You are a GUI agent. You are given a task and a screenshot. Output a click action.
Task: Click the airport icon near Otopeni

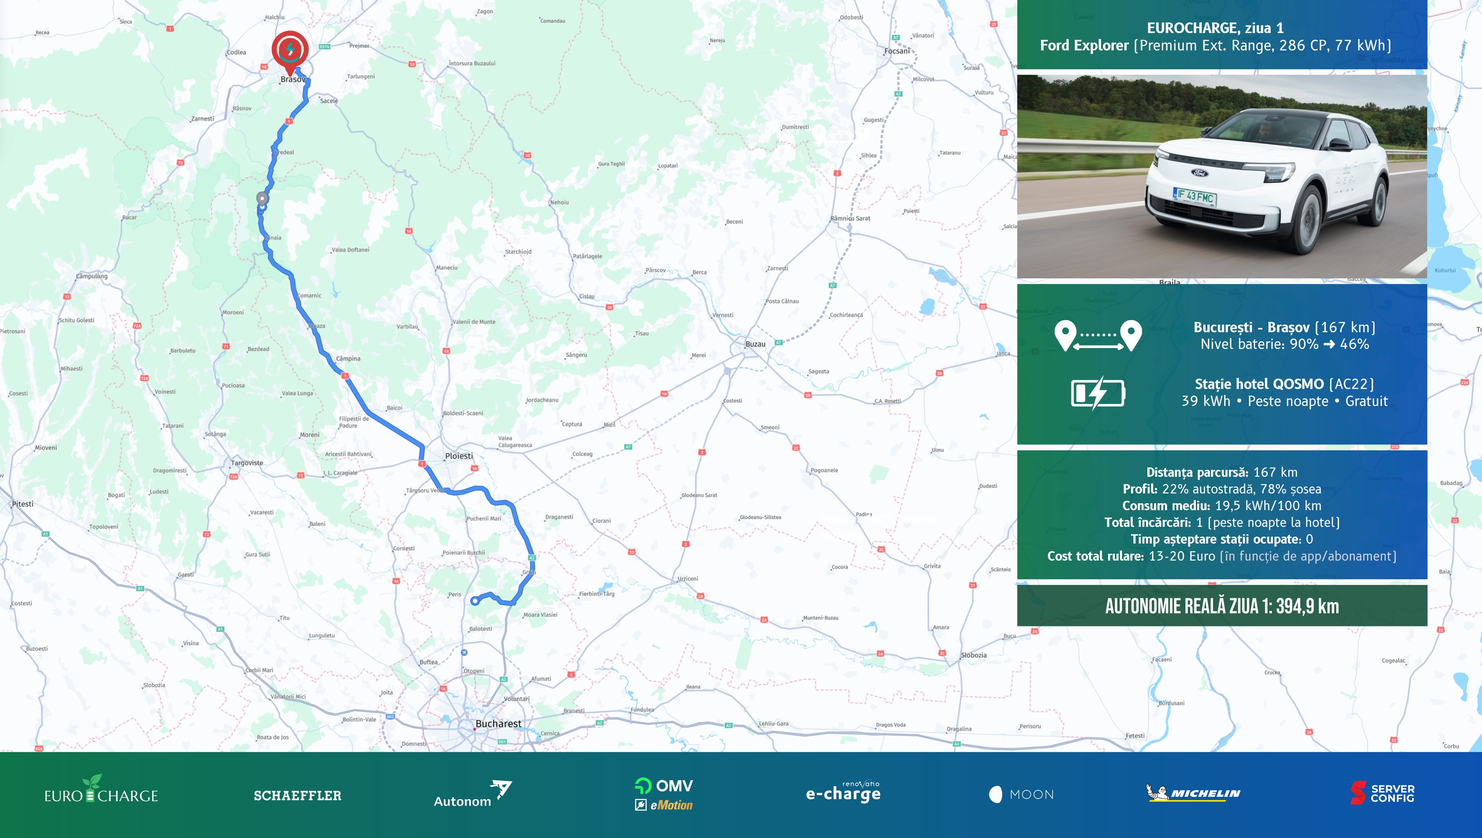[464, 652]
